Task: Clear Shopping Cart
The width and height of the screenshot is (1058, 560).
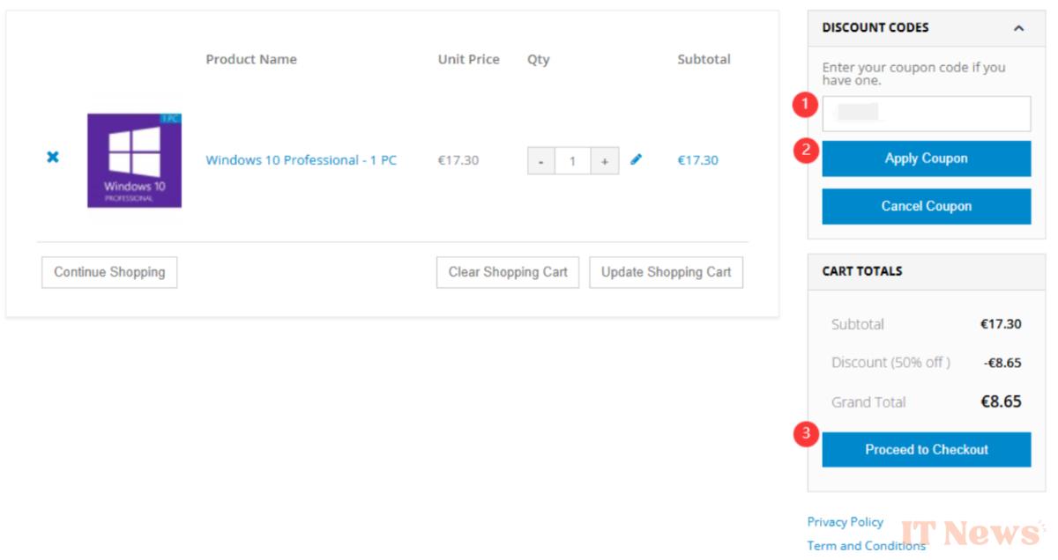Action: (508, 272)
